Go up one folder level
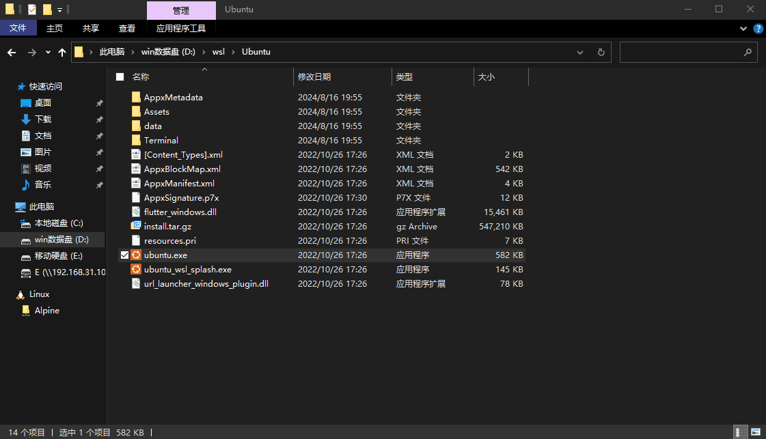This screenshot has height=439, width=766. click(62, 53)
